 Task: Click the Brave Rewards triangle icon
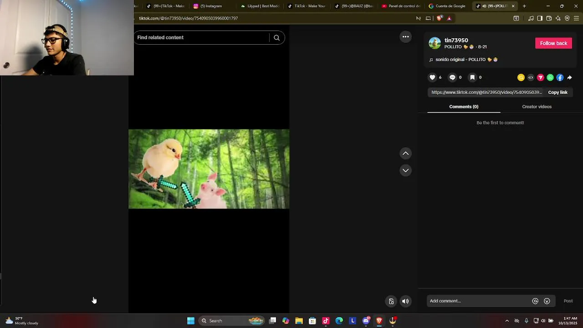click(x=449, y=18)
